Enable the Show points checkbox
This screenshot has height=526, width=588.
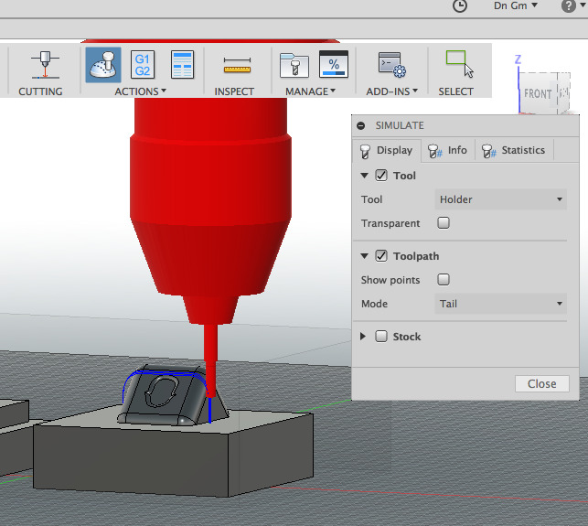(444, 280)
